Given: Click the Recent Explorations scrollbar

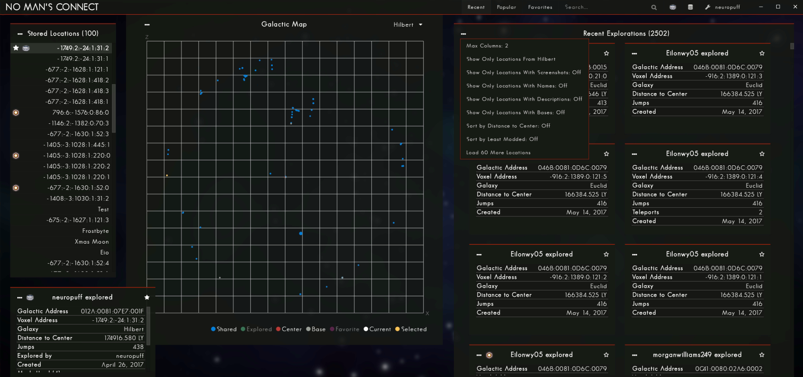Looking at the screenshot, I should 792,46.
